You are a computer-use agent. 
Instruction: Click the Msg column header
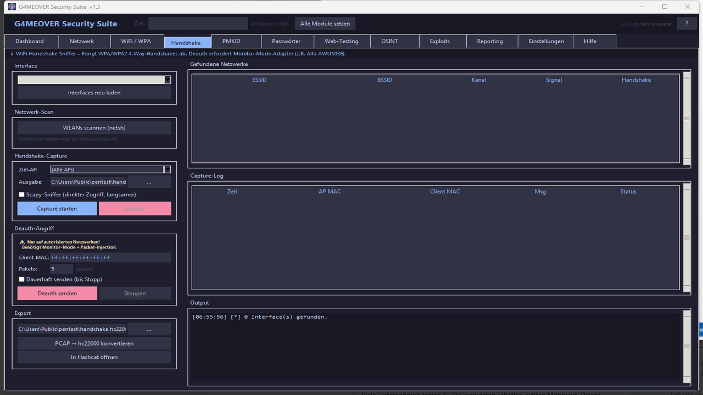[540, 191]
